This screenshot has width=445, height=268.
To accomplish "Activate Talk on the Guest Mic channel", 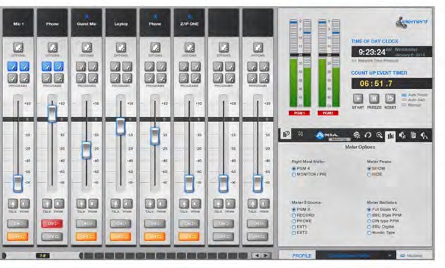I will (81, 203).
